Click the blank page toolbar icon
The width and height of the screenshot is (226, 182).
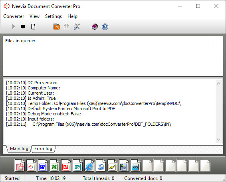click(x=33, y=27)
